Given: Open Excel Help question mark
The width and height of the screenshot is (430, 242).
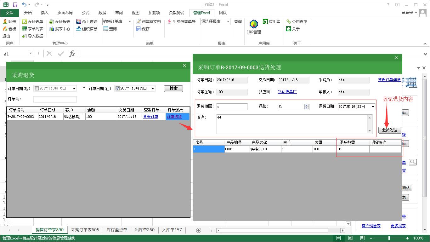Looking at the screenshot, I should coord(389,5).
